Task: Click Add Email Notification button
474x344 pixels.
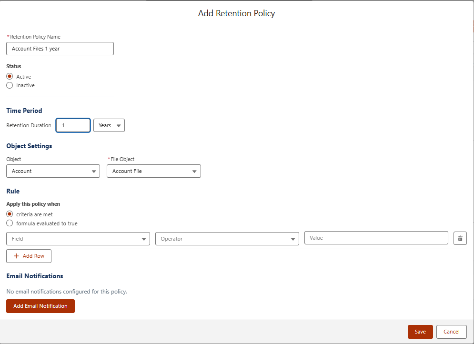Action: [x=40, y=306]
